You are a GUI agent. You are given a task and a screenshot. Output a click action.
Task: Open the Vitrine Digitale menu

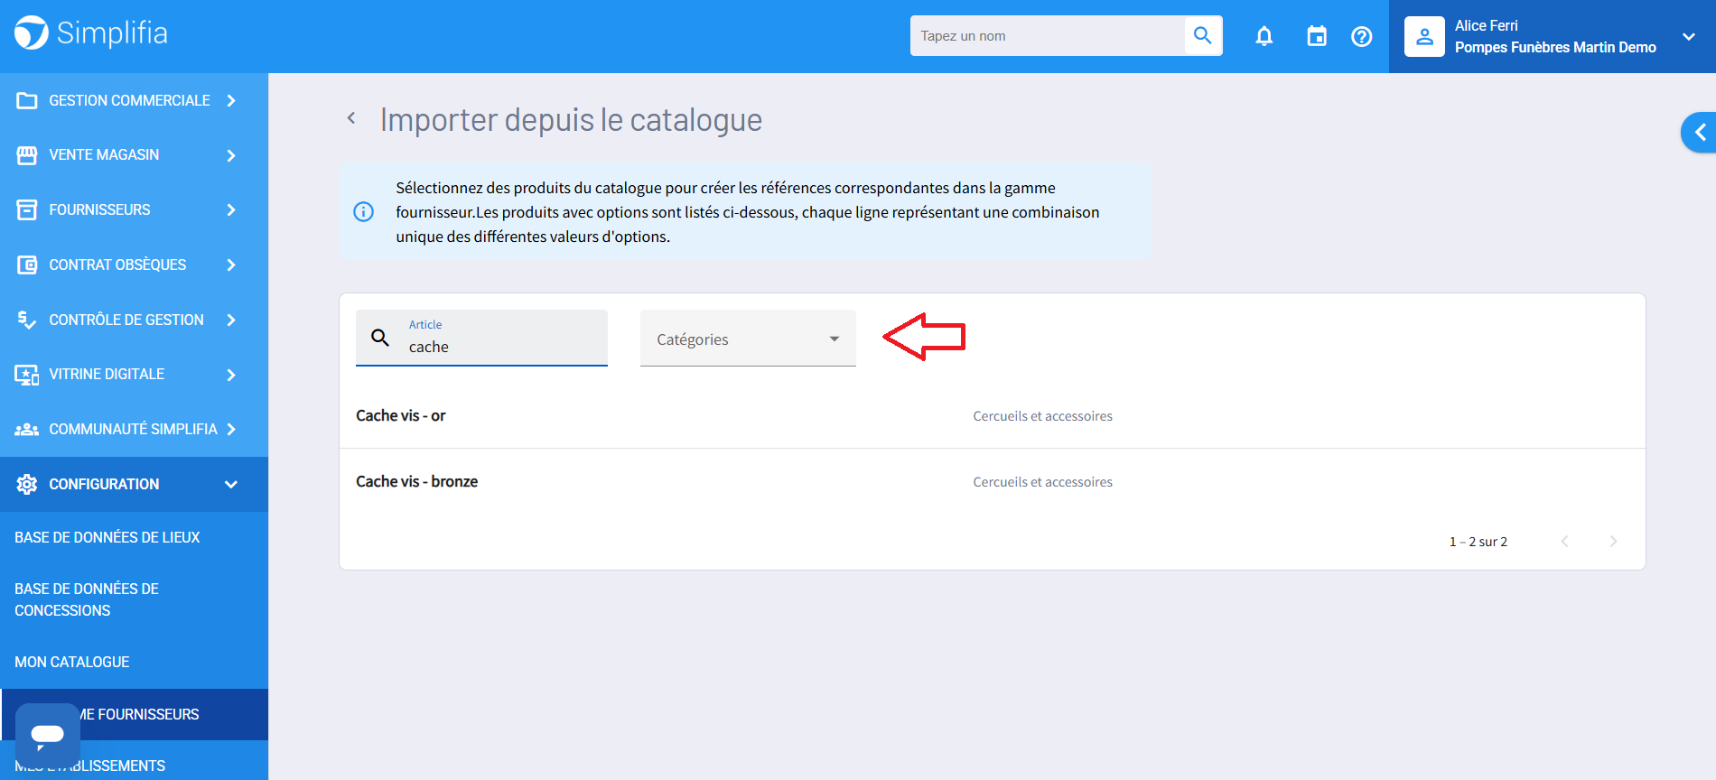[134, 374]
